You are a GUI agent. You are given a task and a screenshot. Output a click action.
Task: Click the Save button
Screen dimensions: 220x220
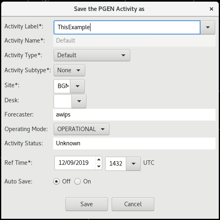pos(86,204)
